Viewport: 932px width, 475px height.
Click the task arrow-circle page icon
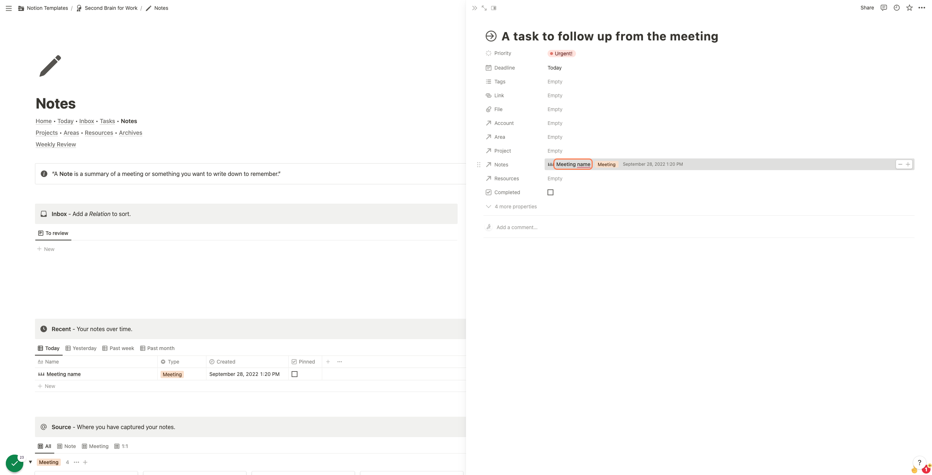491,36
